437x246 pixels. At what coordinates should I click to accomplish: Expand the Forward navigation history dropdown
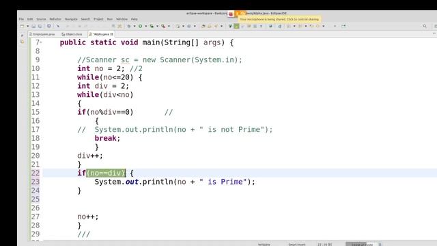(x=335, y=26)
